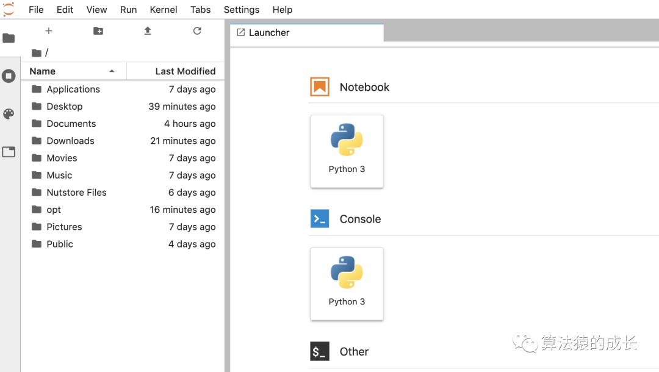
Task: Open the File menu
Action: pos(36,10)
